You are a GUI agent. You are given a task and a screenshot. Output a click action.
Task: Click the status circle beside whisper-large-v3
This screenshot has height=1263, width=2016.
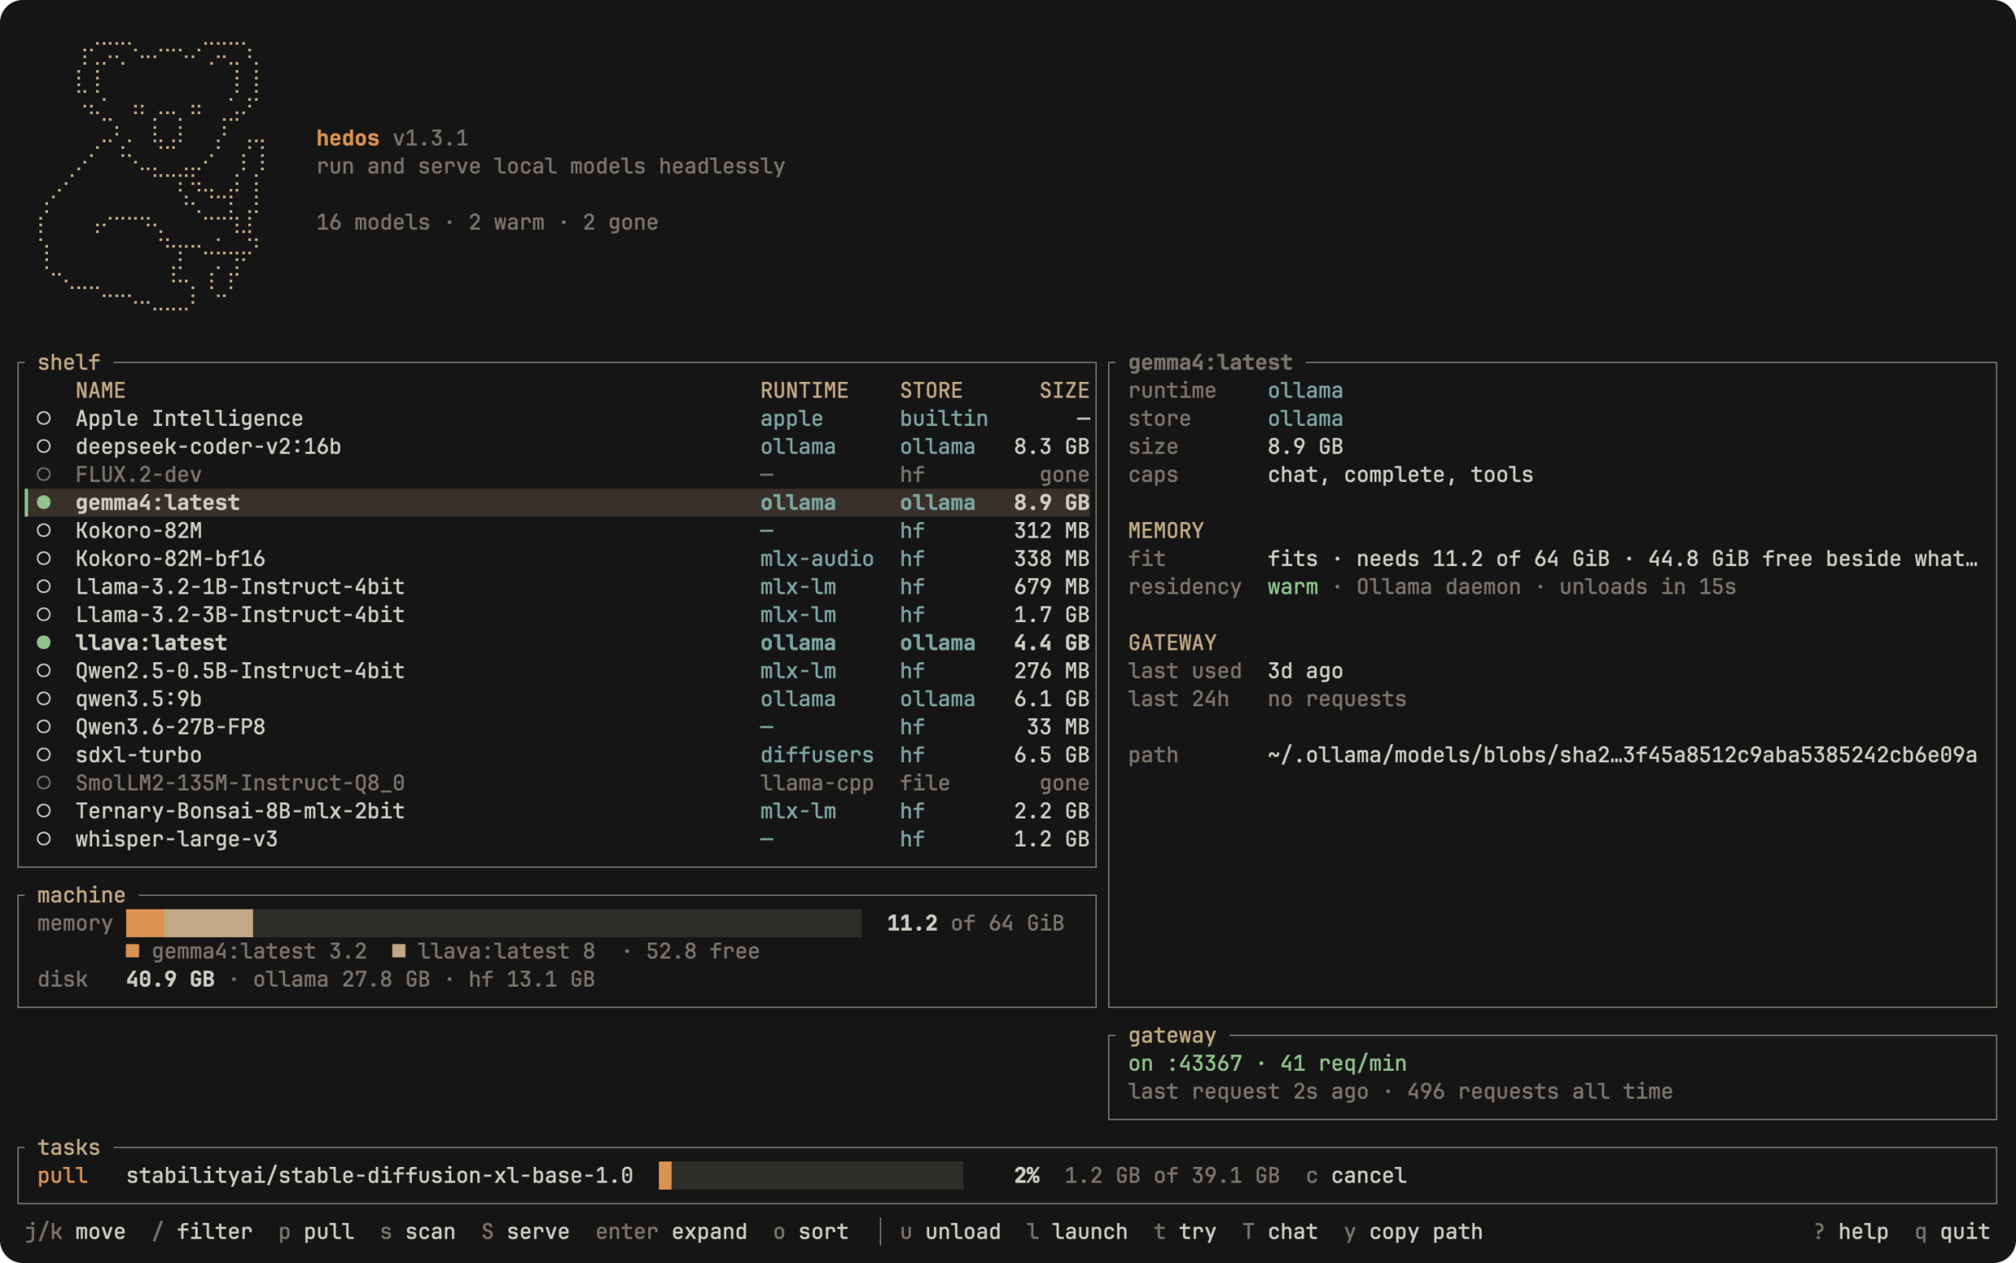point(43,839)
